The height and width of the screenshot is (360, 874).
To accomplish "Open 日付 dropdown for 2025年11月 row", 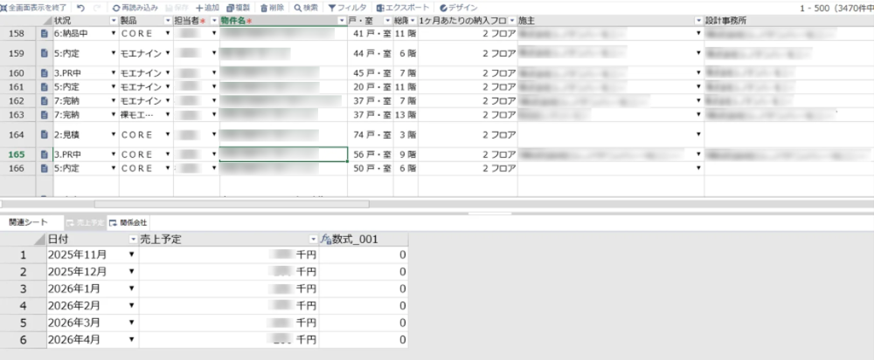I will tap(132, 255).
